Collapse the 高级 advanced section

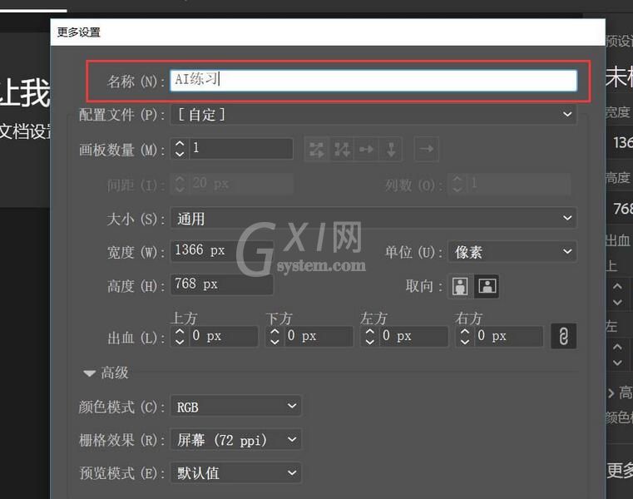89,373
